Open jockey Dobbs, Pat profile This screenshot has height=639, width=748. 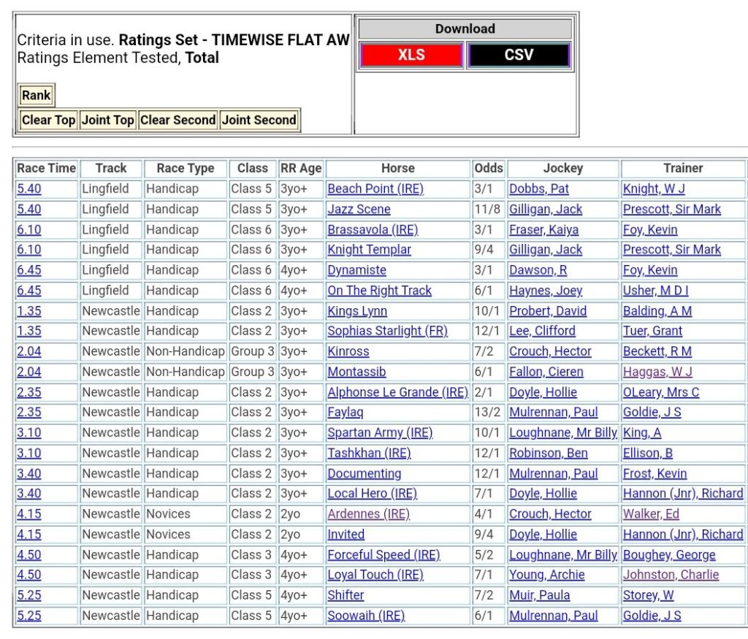[x=539, y=189]
